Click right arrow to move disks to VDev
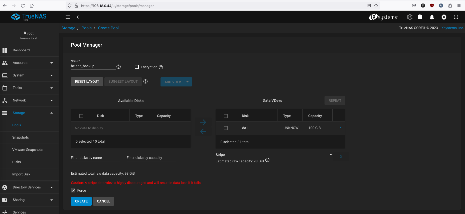This screenshot has width=465, height=214. [x=203, y=122]
